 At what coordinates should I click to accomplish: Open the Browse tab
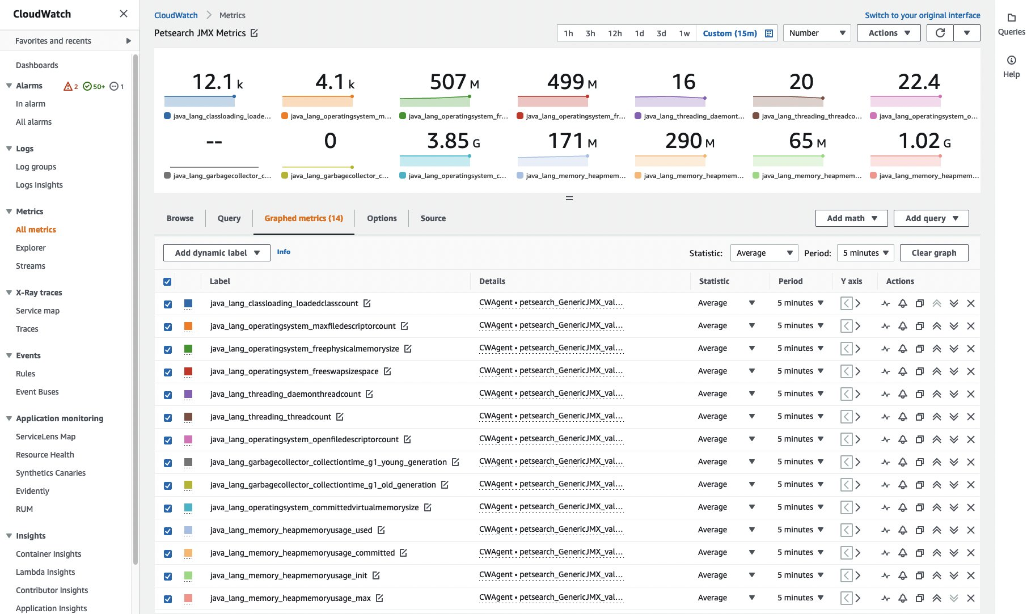coord(180,218)
